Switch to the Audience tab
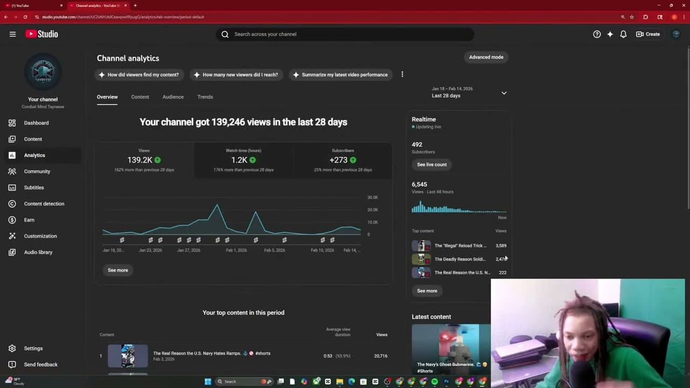 tap(173, 97)
